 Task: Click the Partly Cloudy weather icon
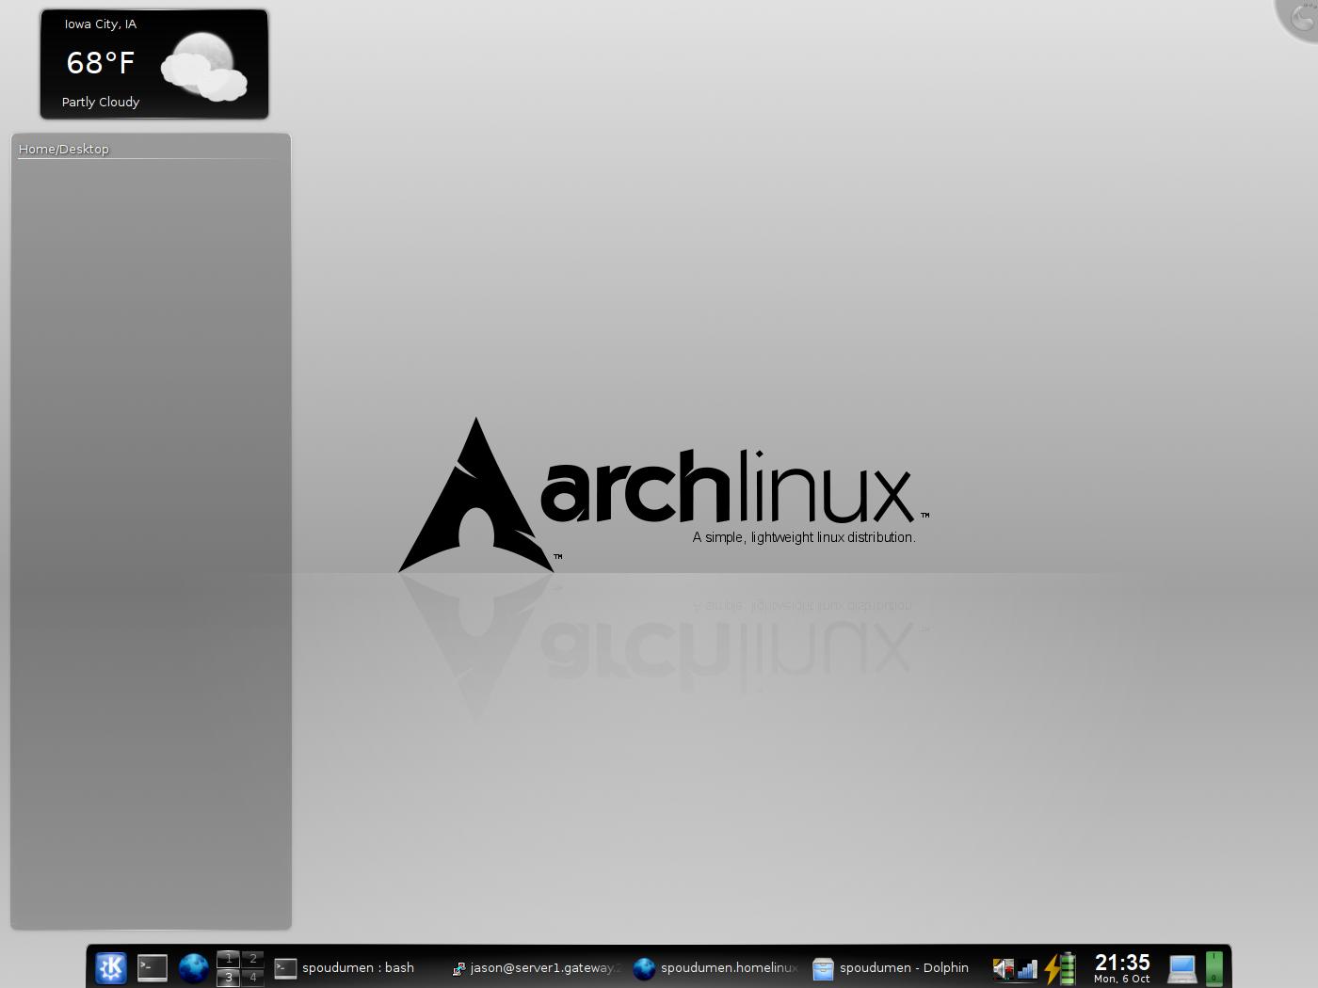tap(204, 67)
